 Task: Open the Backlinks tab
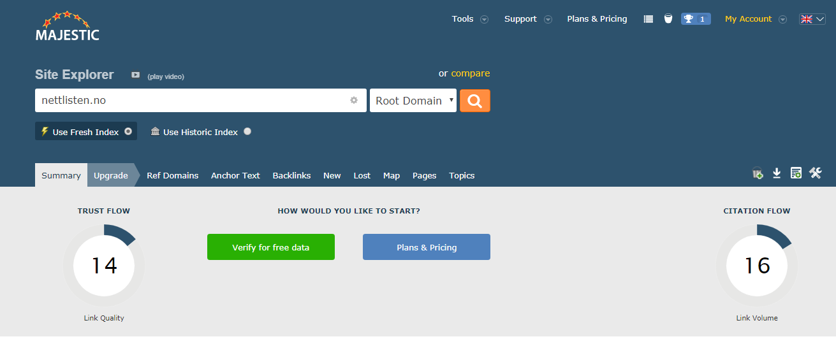point(291,175)
